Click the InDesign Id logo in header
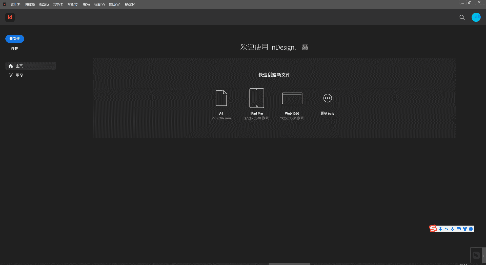The width and height of the screenshot is (486, 265). (x=10, y=17)
